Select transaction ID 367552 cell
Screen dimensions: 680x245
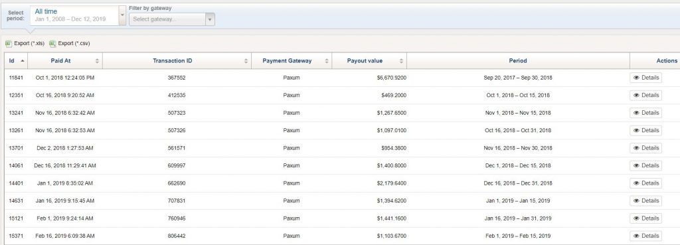[177, 78]
